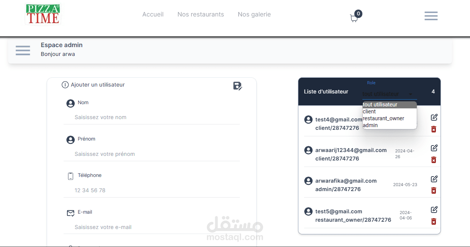The height and width of the screenshot is (247, 470).
Task: Edit user arwaarij12344@gmail.com
Action: [434, 148]
